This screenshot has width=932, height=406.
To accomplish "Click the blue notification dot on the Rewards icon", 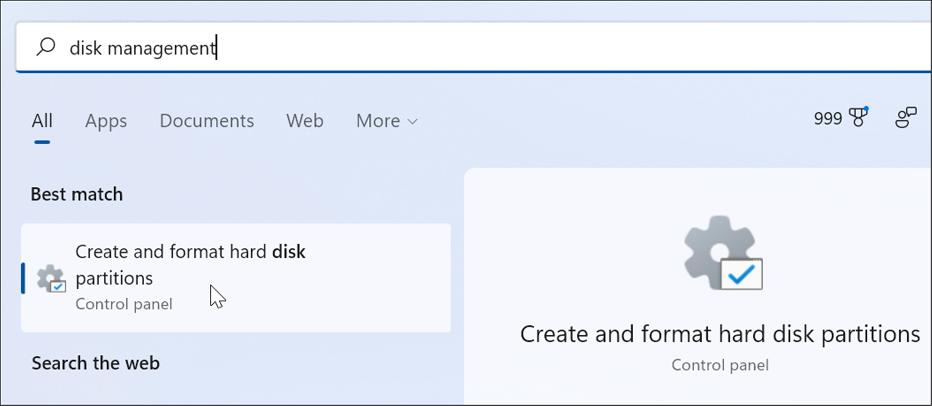I will point(866,107).
